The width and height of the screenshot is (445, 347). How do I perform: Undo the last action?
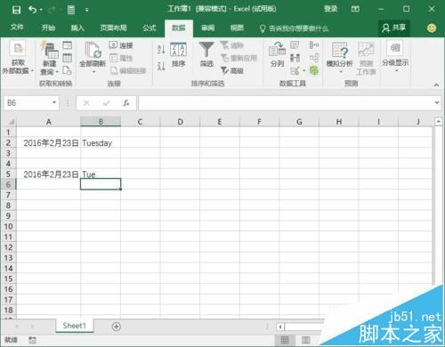coord(32,10)
